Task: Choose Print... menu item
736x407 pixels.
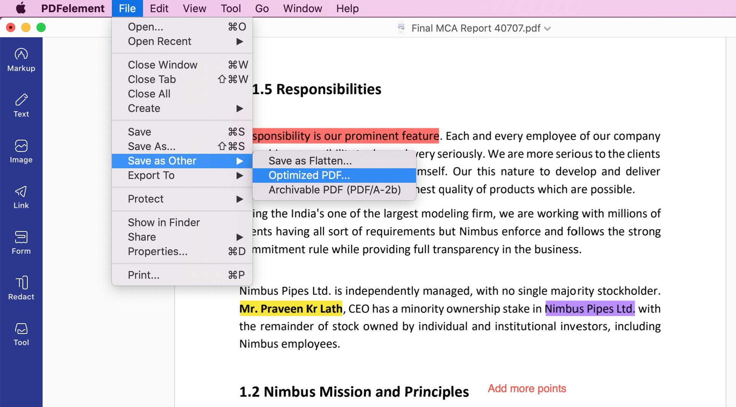Action: (182, 275)
